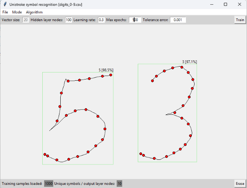Select the Max epochs input field
247x188 pixels.
coord(135,20)
